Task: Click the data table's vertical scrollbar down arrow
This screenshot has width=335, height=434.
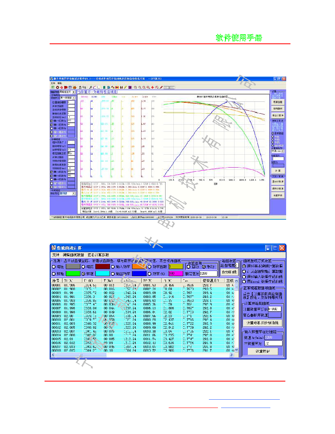Action: pos(236,350)
